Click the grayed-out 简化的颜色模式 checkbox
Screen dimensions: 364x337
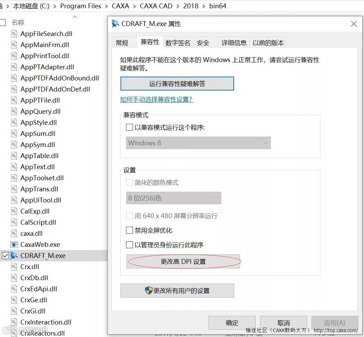[129, 182]
